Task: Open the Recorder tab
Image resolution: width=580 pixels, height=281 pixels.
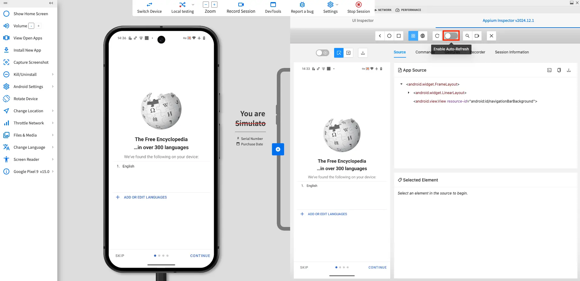Action: [478, 52]
